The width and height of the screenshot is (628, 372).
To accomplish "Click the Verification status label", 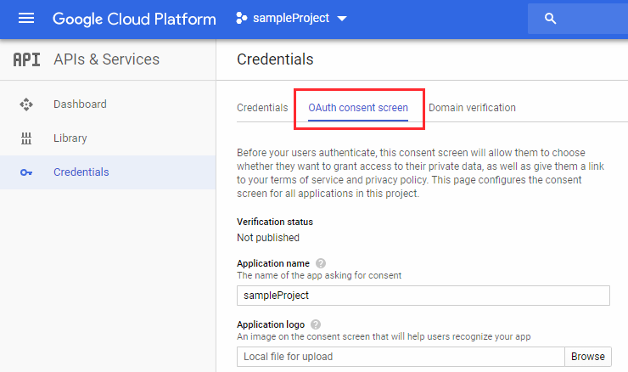I will (x=275, y=222).
